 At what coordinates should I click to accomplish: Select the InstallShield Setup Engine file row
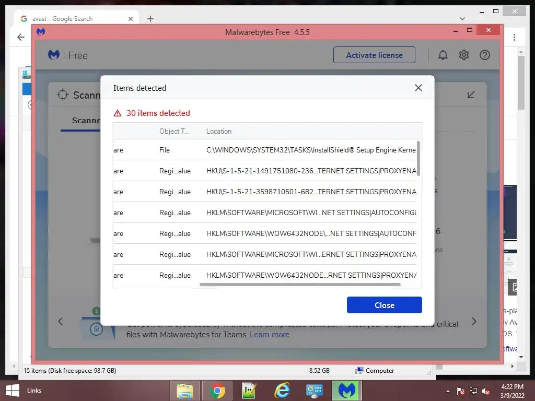[265, 150]
